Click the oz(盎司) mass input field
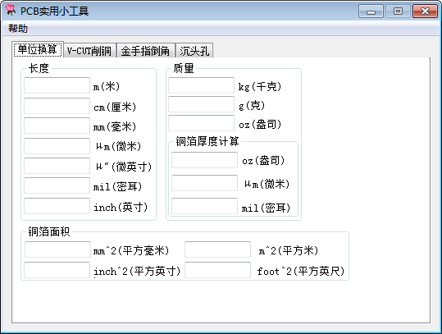 201,123
